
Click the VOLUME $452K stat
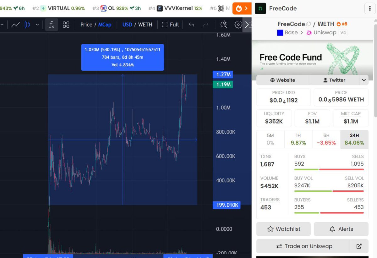(x=270, y=182)
